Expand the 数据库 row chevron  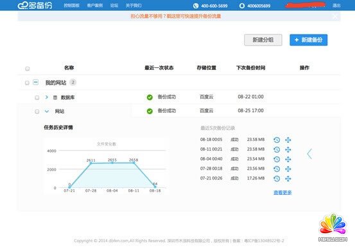pos(47,97)
